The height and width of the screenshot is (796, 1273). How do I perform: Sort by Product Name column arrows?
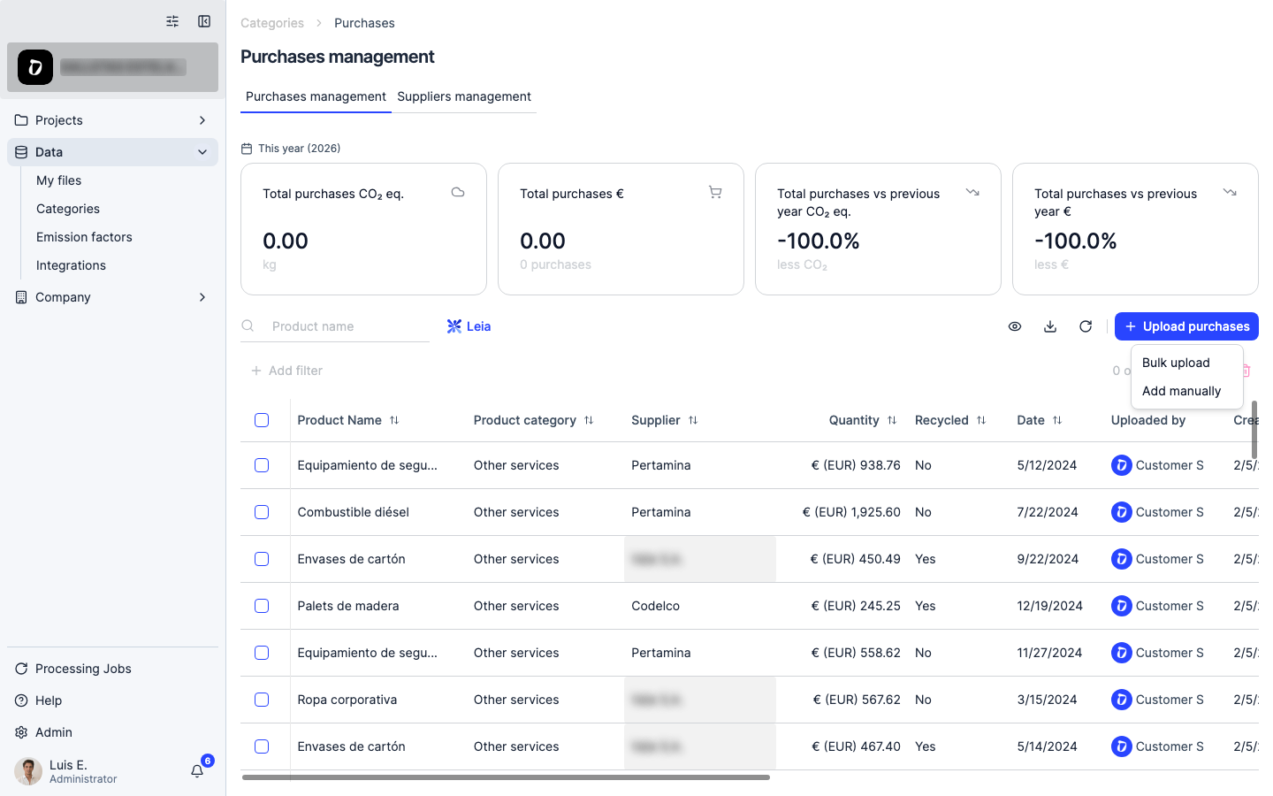(394, 420)
